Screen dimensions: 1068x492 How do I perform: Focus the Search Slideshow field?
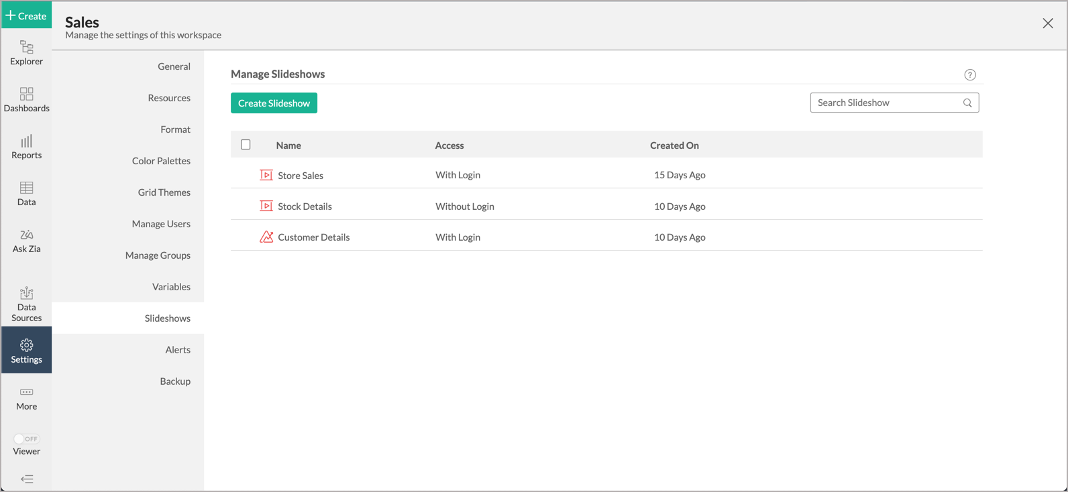coord(894,103)
